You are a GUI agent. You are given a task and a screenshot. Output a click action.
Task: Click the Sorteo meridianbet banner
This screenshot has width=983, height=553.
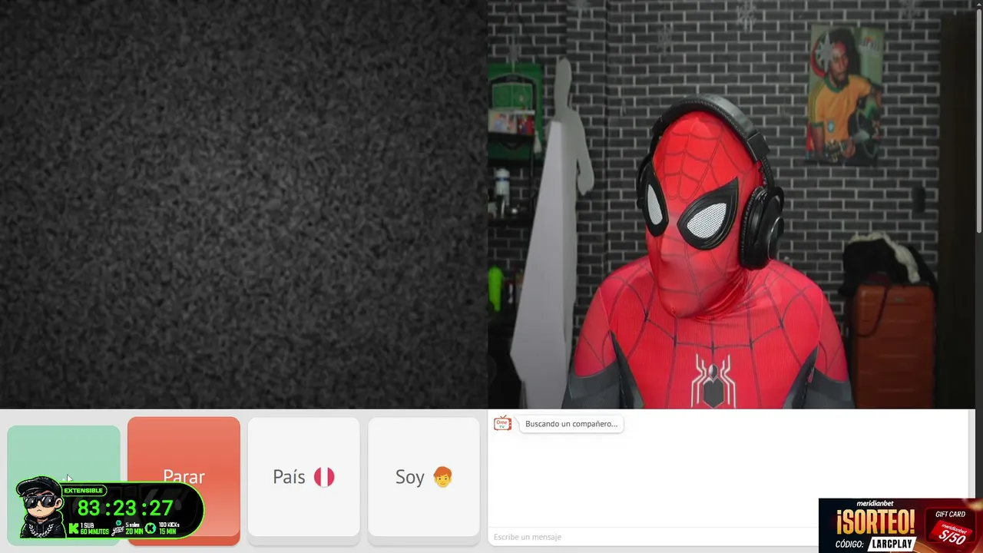[x=901, y=525]
